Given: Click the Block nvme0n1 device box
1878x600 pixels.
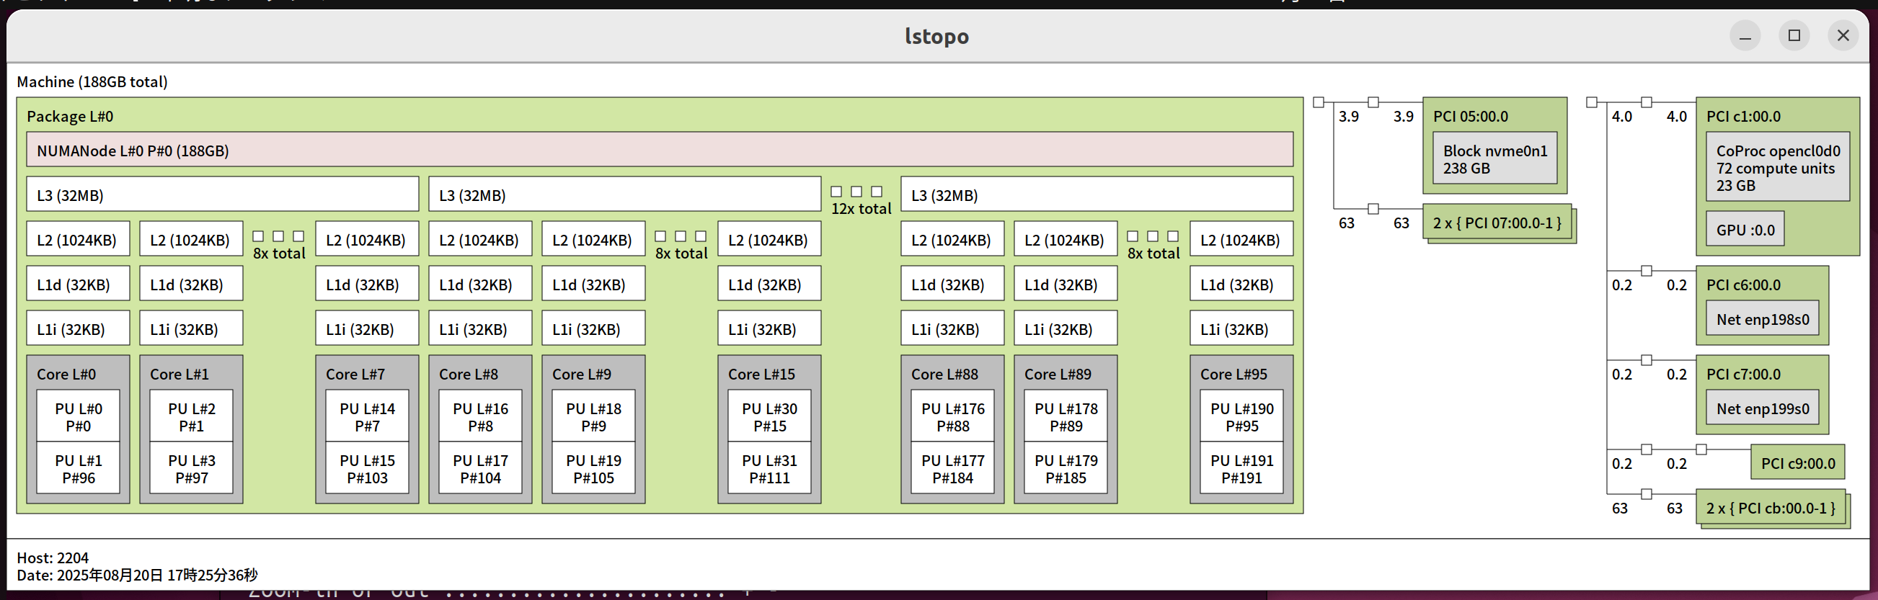Looking at the screenshot, I should 1494,158.
